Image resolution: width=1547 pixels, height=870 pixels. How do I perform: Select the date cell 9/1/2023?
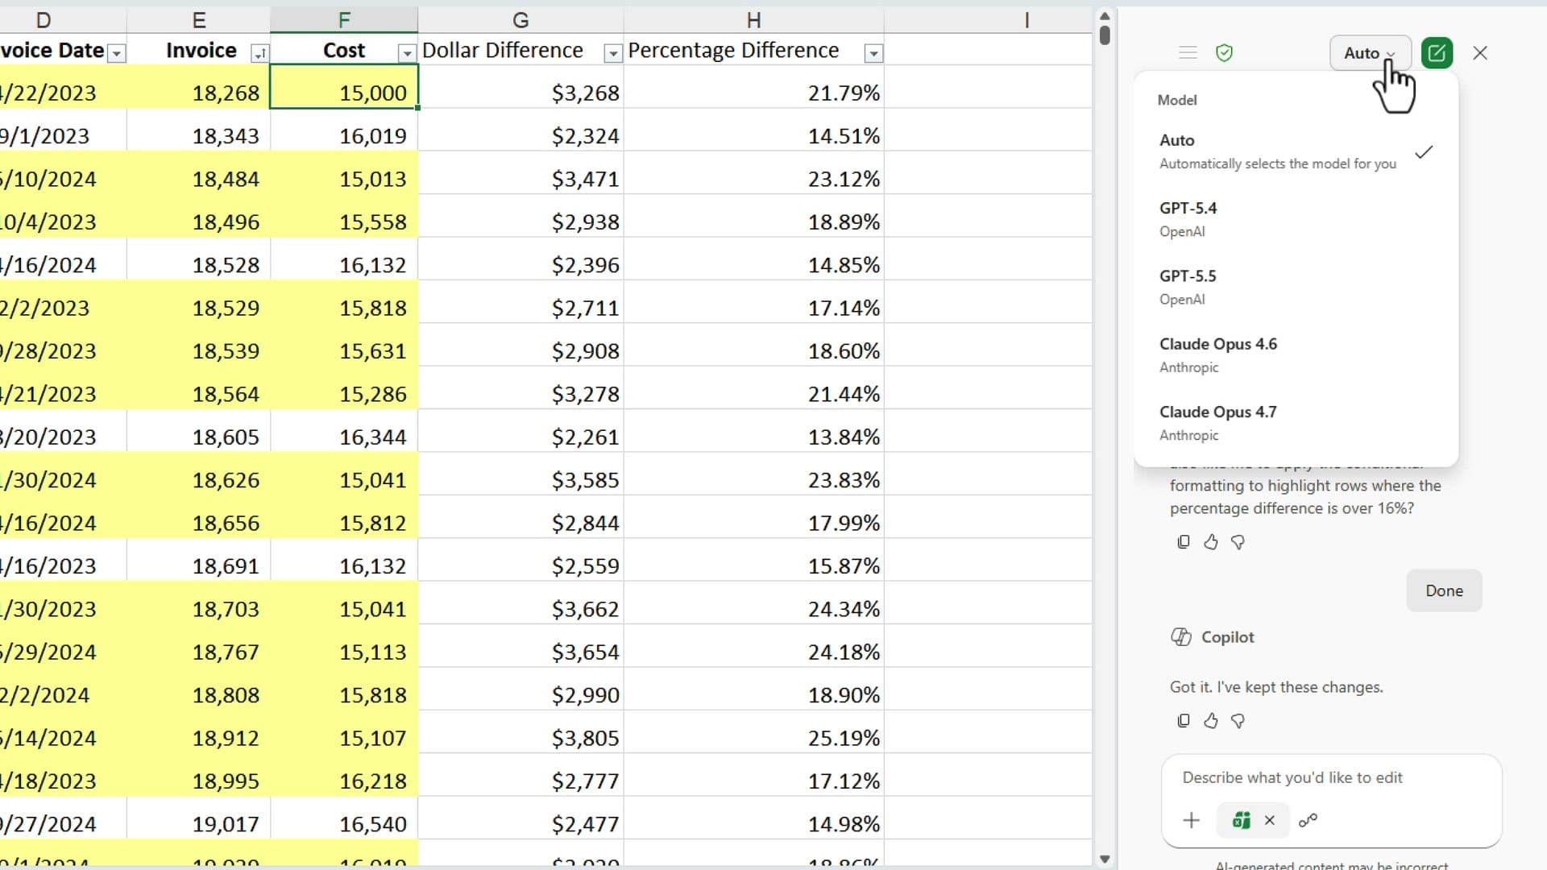63,130
